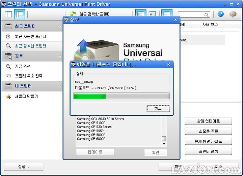Collapse the 최근 프린터 section
243x176 pixels.
coord(60,27)
